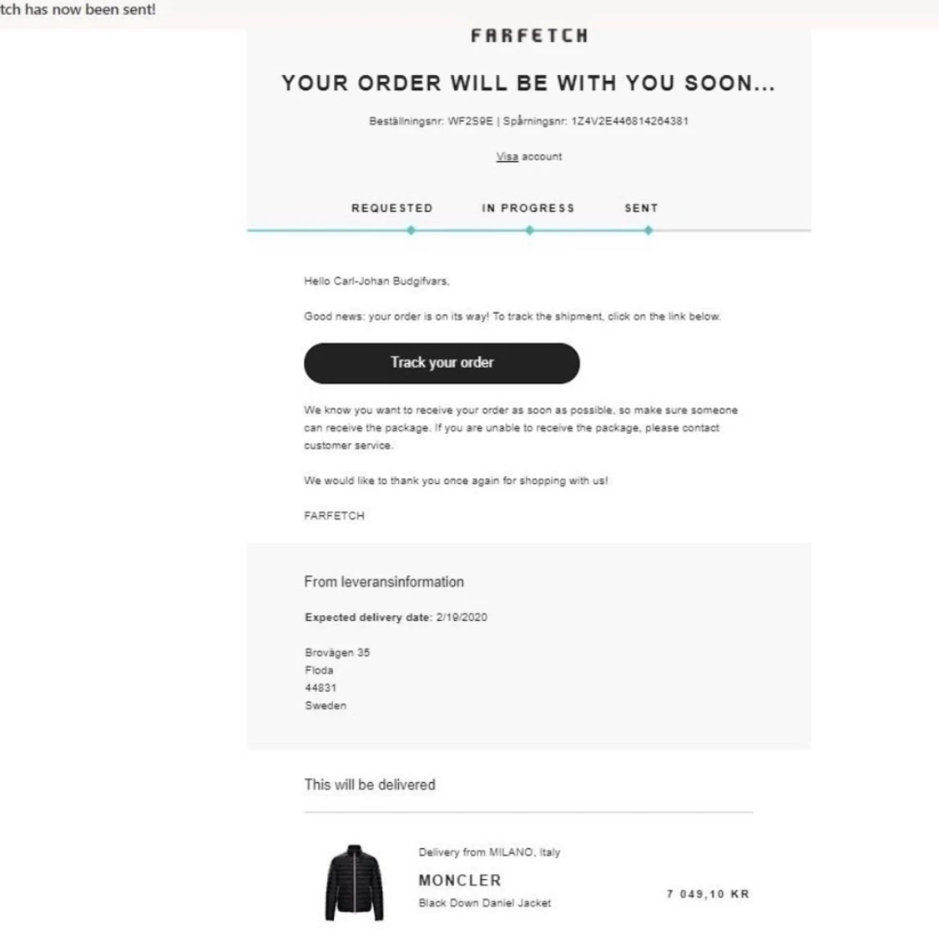This screenshot has width=939, height=939.
Task: Click the From leveransinformation heading
Action: 384,582
